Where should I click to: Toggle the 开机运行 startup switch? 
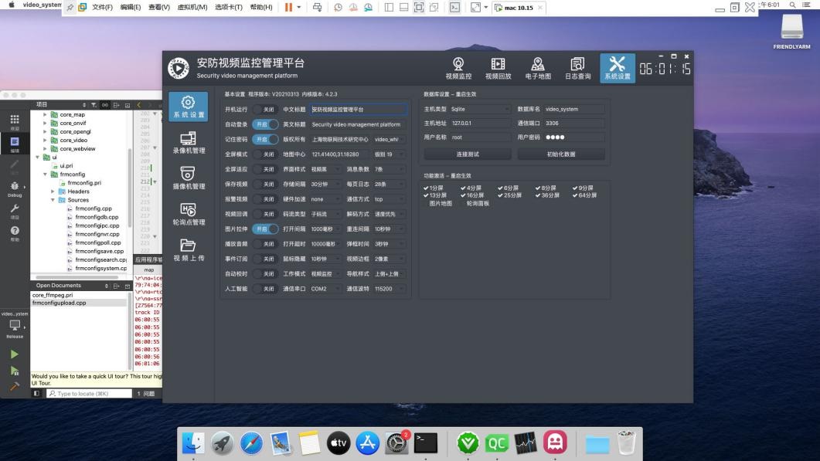point(265,110)
